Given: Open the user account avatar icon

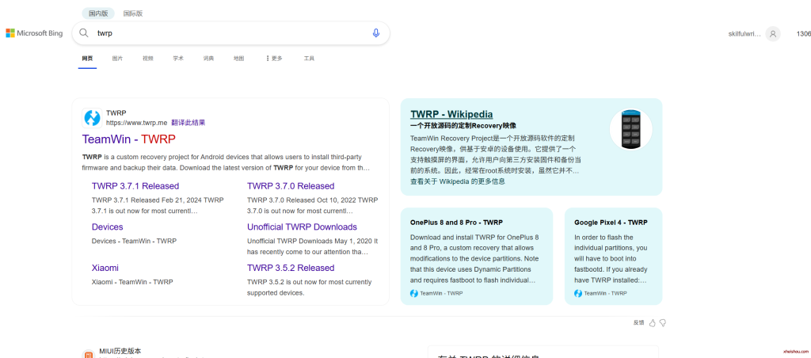Looking at the screenshot, I should click(x=773, y=33).
